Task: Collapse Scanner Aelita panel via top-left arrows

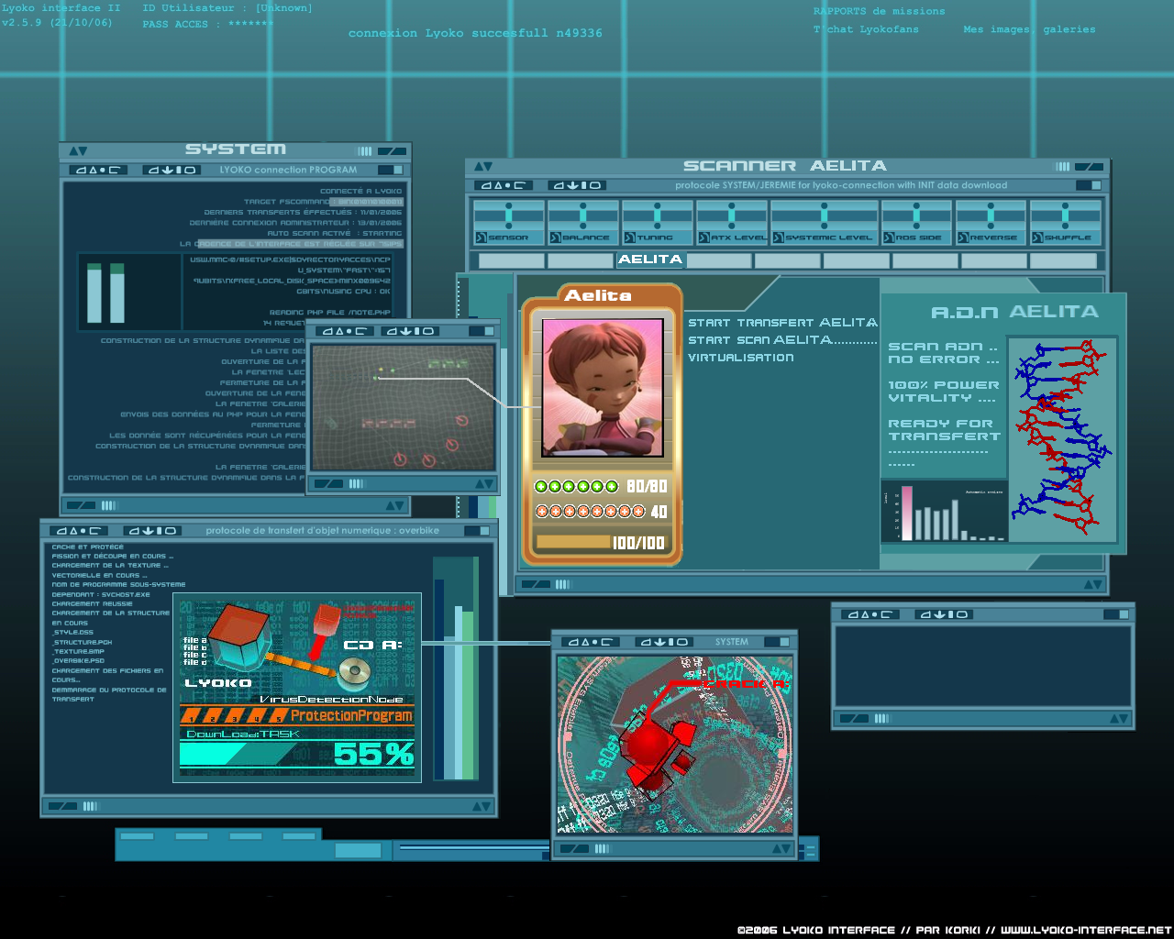Action: point(483,166)
